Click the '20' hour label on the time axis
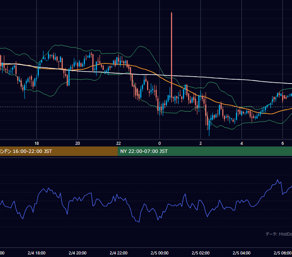Image resolution: width=292 pixels, height=257 pixels. (x=77, y=143)
